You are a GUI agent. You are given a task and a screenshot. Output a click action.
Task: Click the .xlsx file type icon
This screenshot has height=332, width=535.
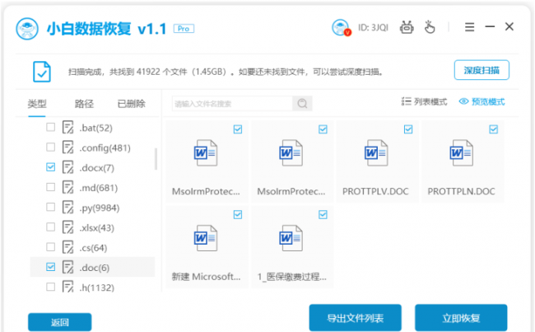(67, 227)
